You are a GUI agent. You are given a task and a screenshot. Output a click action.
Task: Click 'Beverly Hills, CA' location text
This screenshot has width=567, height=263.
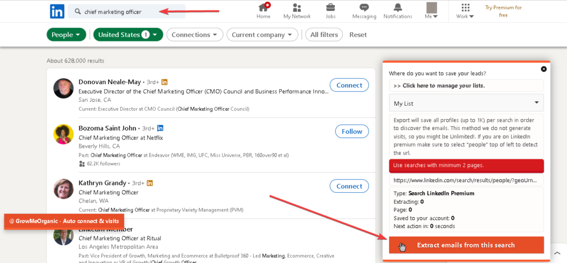[99, 147]
